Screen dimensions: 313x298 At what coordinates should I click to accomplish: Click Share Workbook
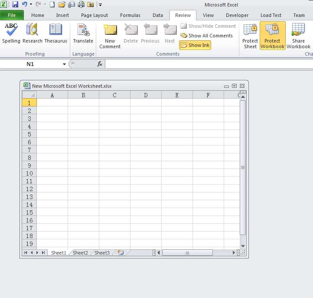(298, 36)
